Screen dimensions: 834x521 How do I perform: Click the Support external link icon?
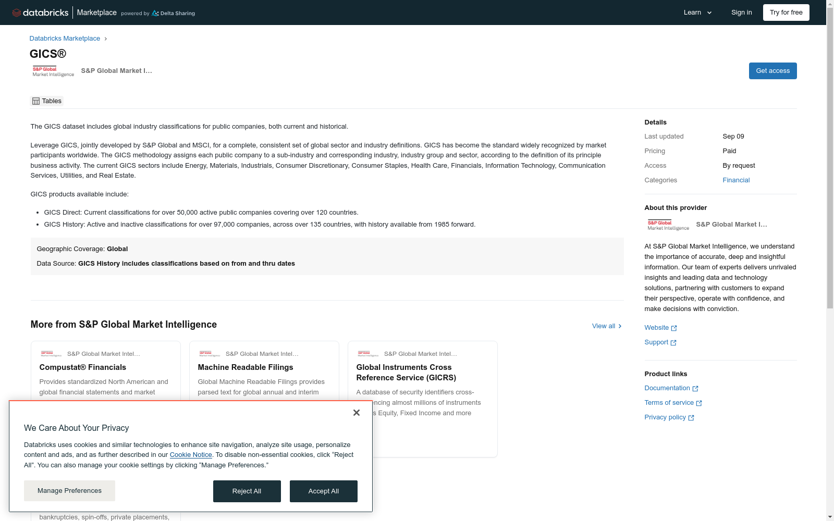[673, 343]
